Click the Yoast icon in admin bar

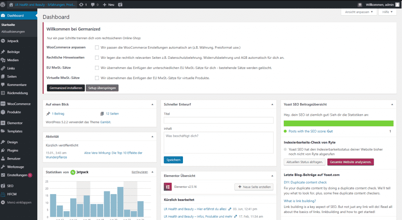(120, 5)
